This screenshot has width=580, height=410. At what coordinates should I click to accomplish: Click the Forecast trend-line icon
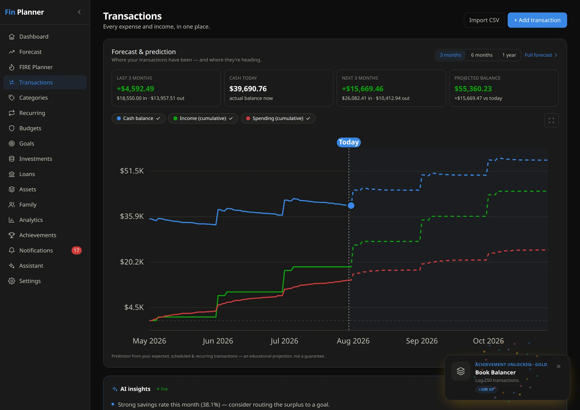[x=12, y=52]
